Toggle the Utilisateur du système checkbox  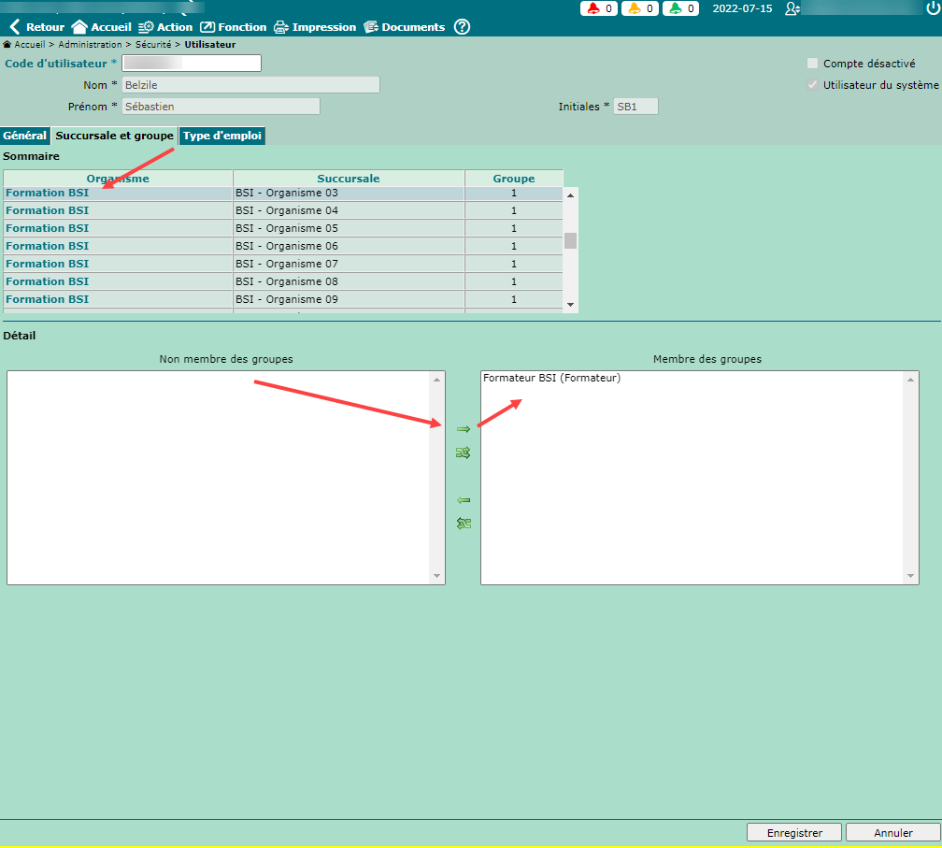(813, 85)
